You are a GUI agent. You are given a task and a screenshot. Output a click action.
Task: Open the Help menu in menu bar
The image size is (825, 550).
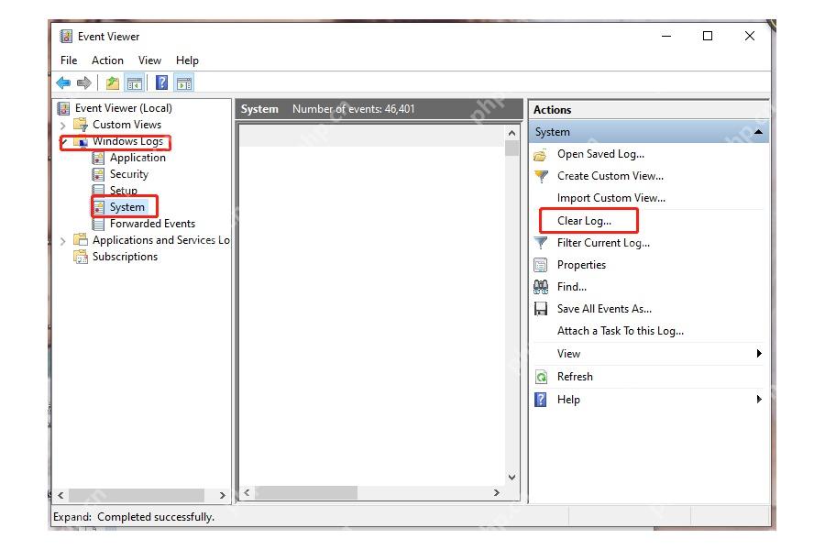pos(187,60)
